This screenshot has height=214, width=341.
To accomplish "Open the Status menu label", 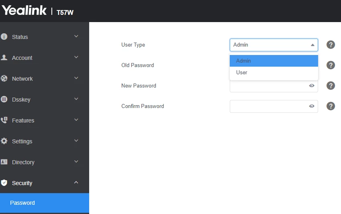I will (x=20, y=37).
